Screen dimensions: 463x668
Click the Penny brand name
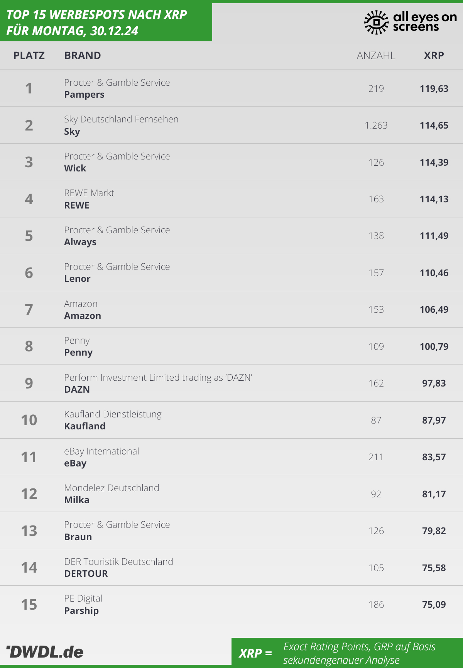click(78, 353)
